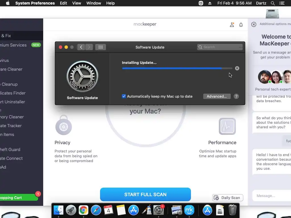Open MacKeeper from the Dock

[x=189, y=210]
